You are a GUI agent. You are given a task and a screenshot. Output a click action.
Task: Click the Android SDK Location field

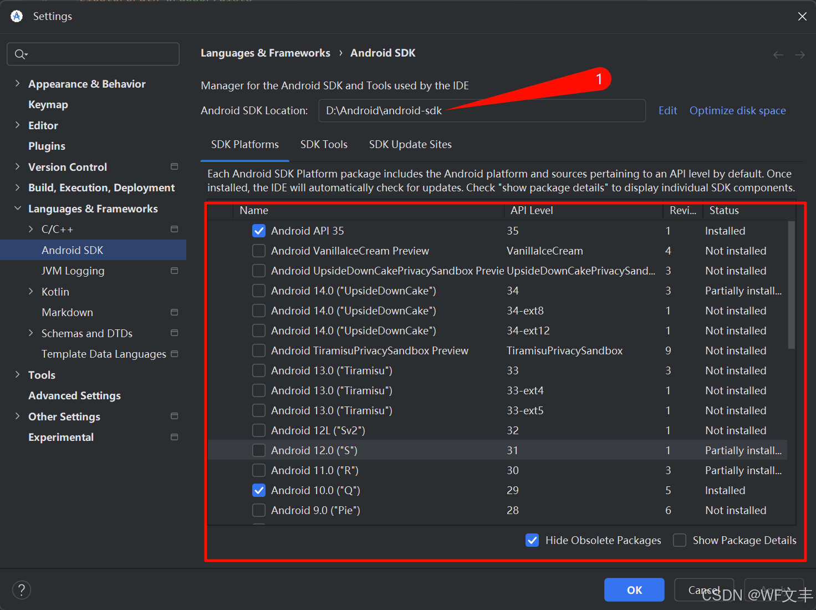click(x=481, y=110)
